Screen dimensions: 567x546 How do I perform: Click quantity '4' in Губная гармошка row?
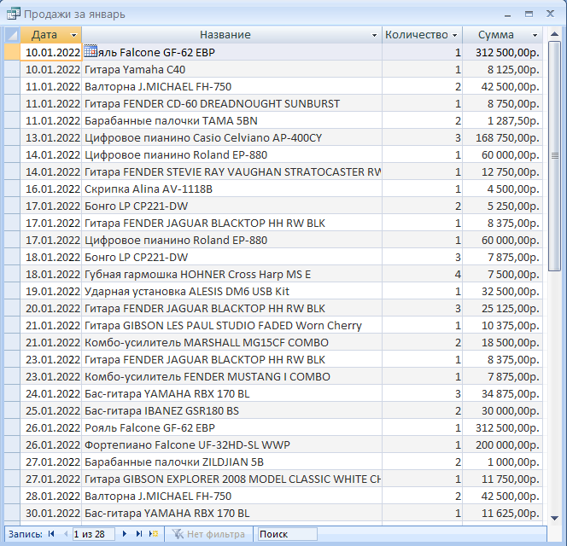[x=422, y=274]
